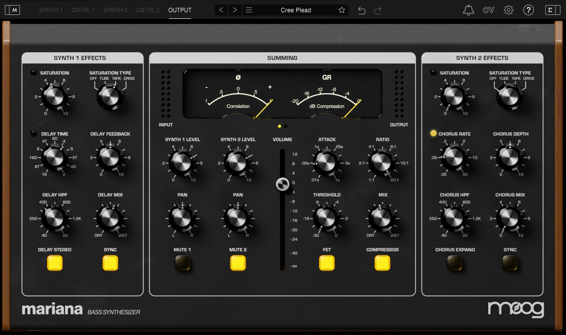Click the SYNTH 1 EFFECTS panel header
Image resolution: width=566 pixels, height=335 pixels.
click(82, 58)
